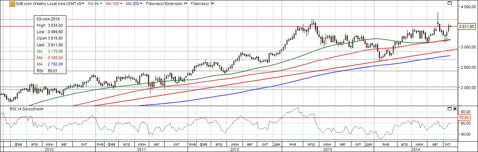Click the Last 3 511,50 info row
The image size is (478, 152).
[50, 45]
